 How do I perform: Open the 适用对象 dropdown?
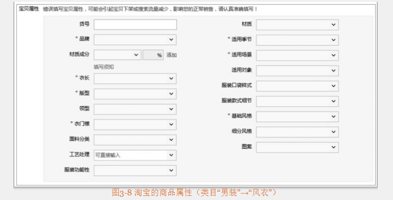click(297, 71)
